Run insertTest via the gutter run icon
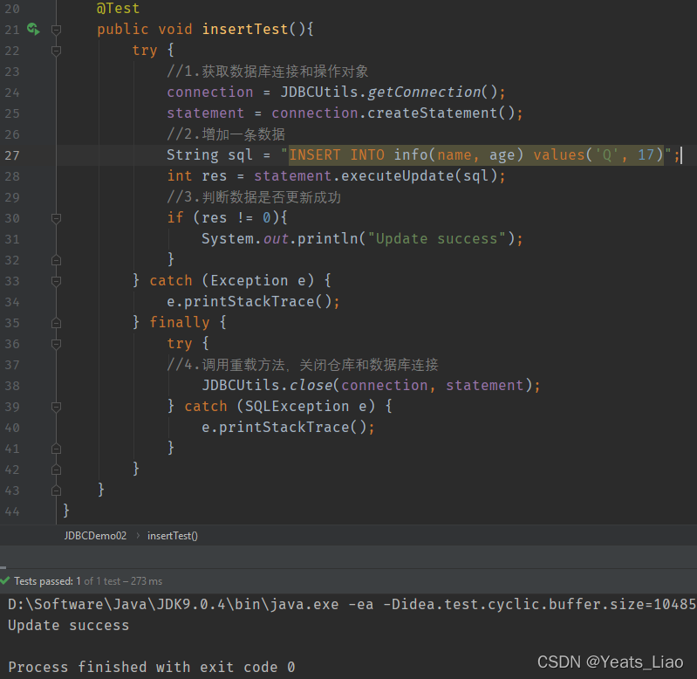This screenshot has height=679, width=697. [33, 30]
